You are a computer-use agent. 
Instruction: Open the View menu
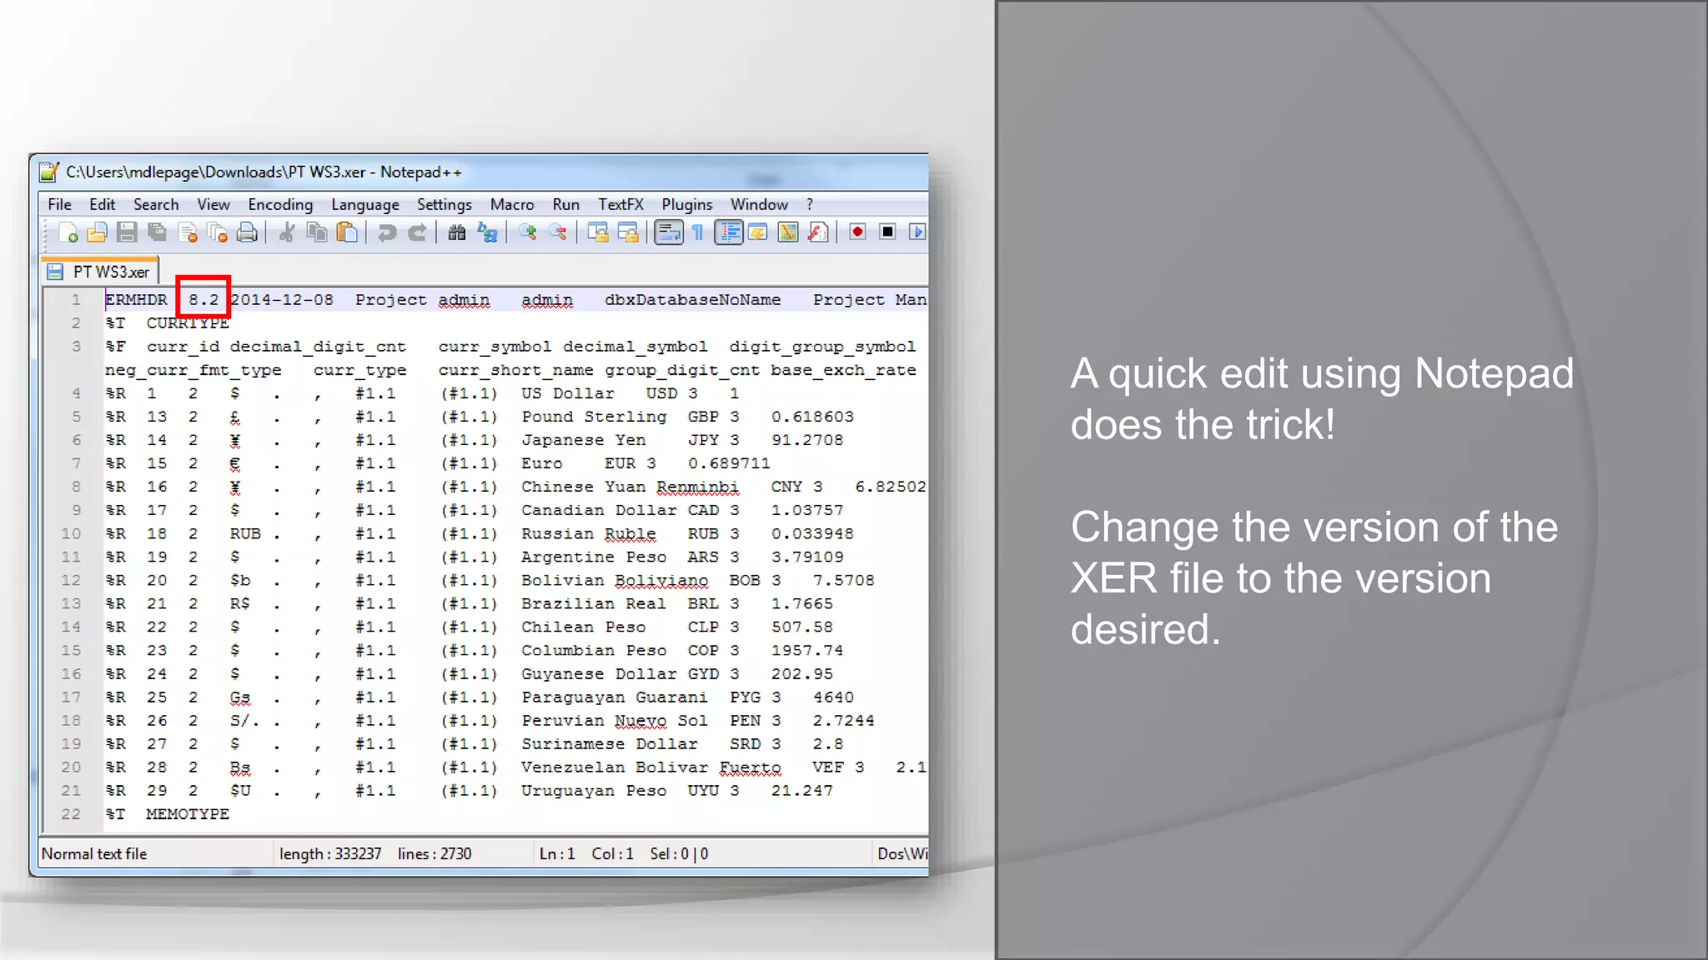click(x=213, y=204)
